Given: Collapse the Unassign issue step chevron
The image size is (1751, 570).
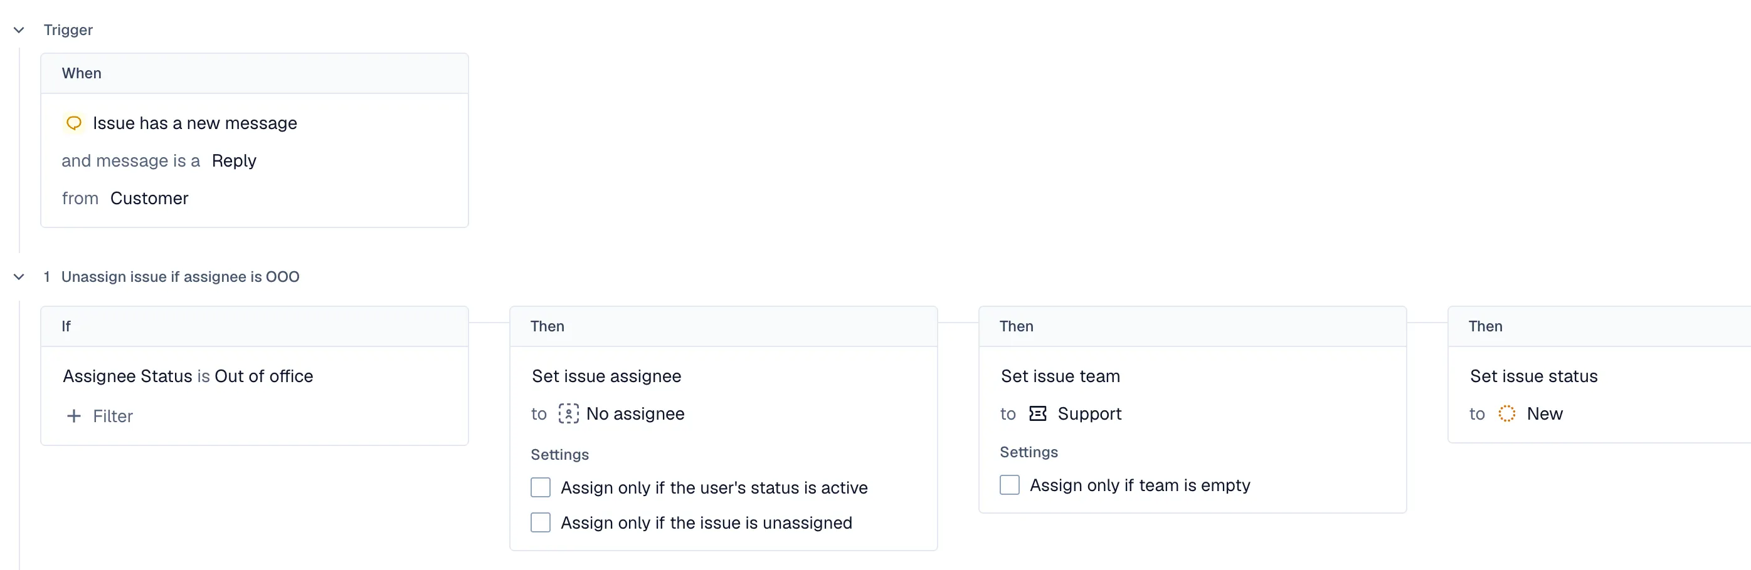Looking at the screenshot, I should [x=19, y=277].
